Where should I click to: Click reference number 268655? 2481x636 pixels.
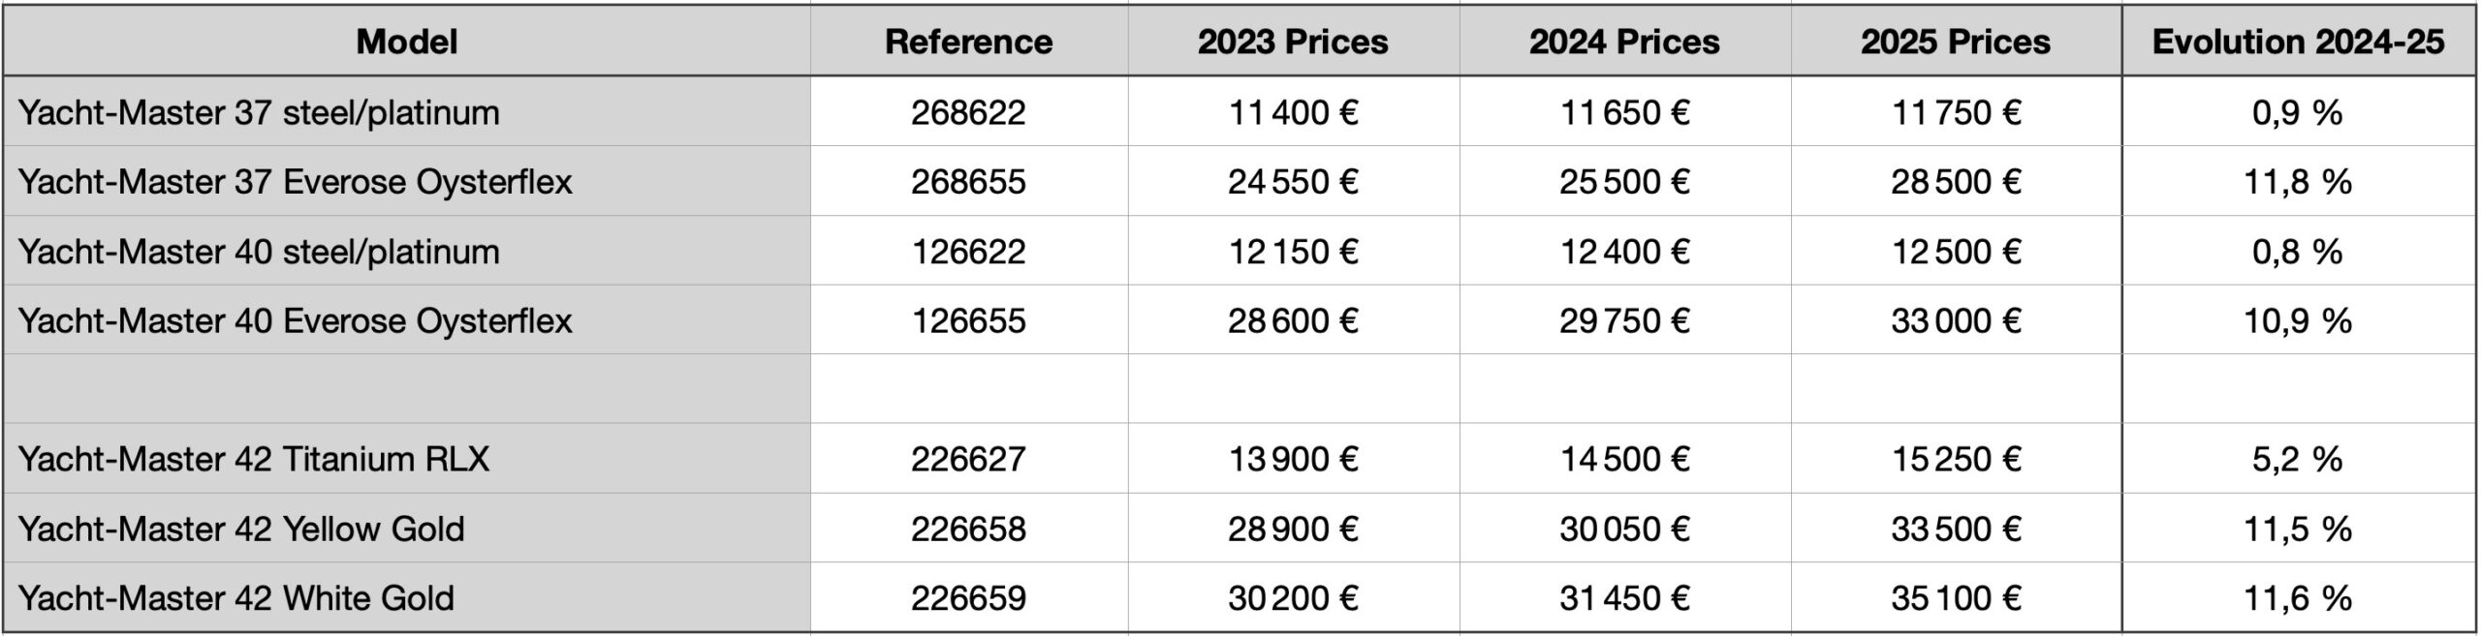(x=969, y=182)
